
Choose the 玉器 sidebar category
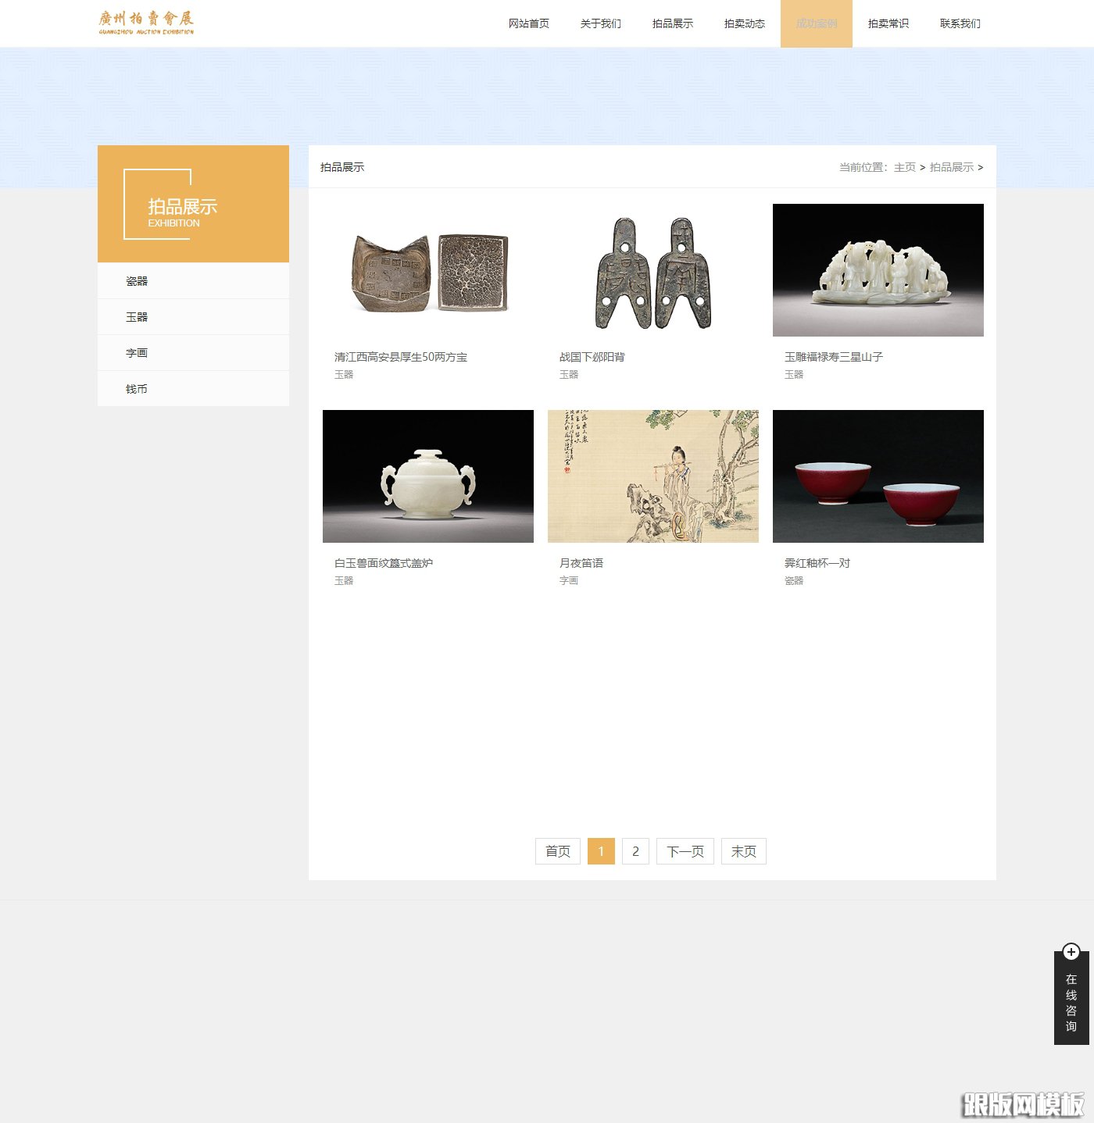137,317
